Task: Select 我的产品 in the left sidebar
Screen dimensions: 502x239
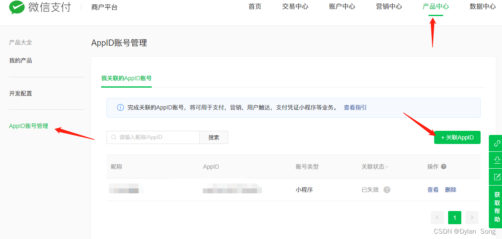Action: [x=21, y=60]
